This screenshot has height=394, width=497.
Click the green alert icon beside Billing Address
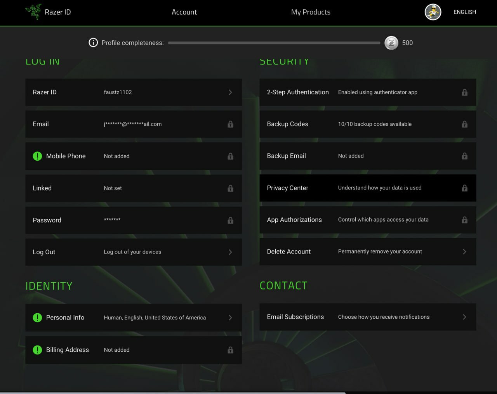click(37, 350)
